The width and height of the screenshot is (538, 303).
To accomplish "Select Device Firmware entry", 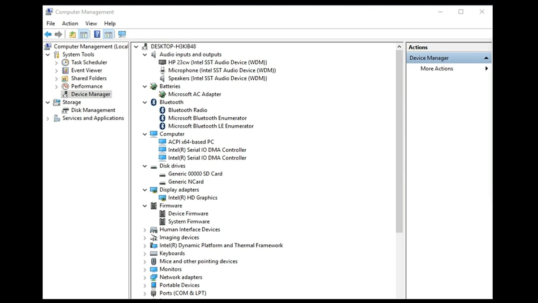I will point(188,214).
